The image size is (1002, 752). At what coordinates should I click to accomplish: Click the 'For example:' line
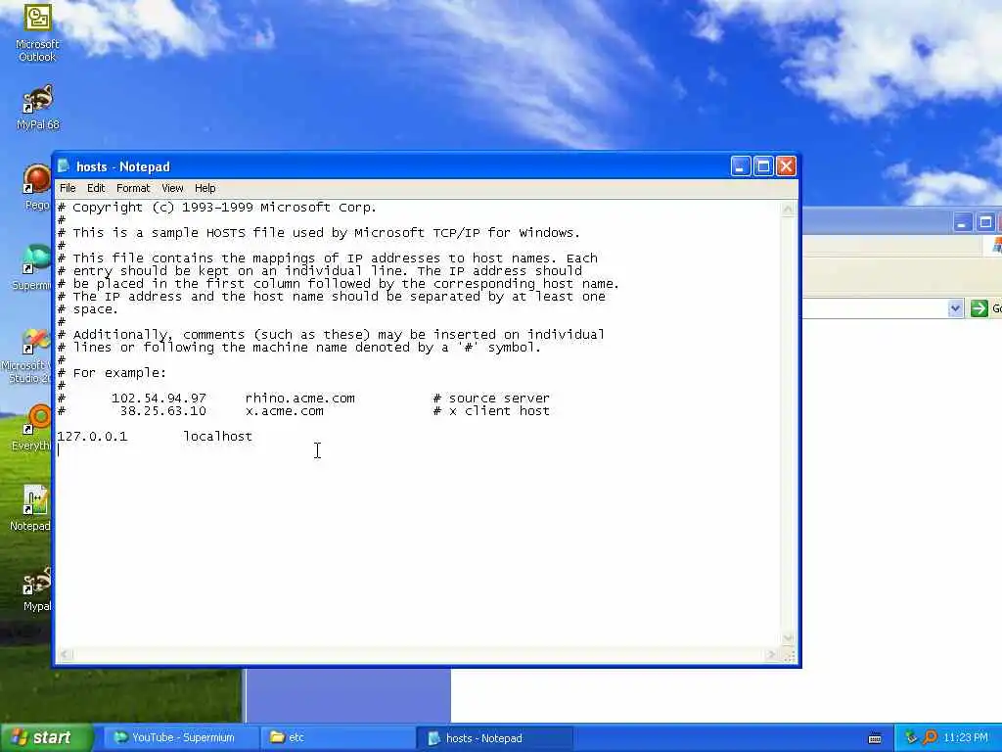coord(119,373)
